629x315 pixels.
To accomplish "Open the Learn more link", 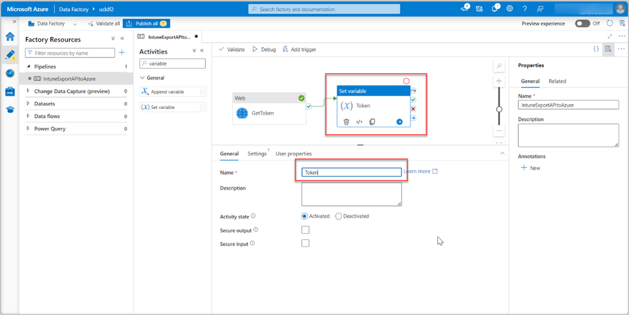I will (421, 171).
